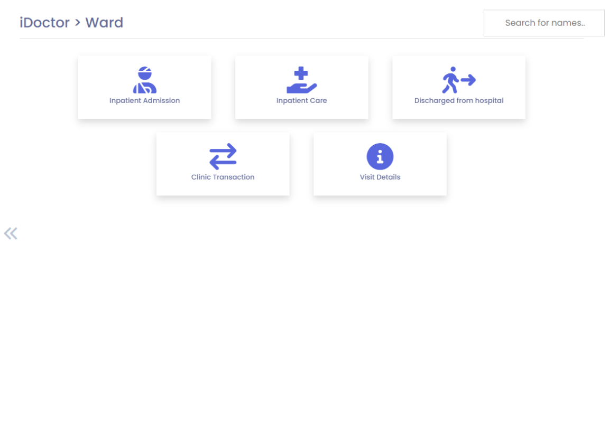
Task: Click the Inpatient Admission text label
Action: [x=144, y=101]
